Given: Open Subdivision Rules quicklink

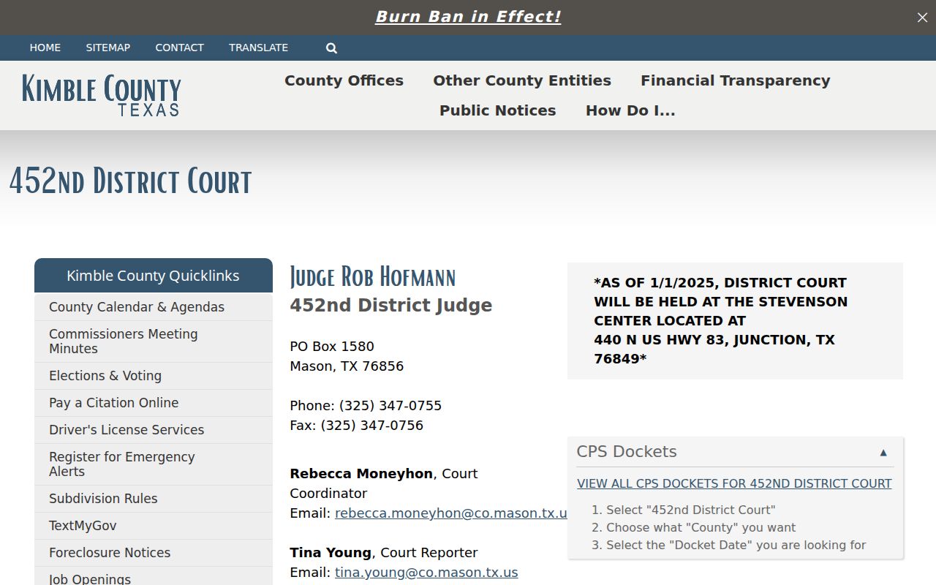Looking at the screenshot, I should coord(154,499).
